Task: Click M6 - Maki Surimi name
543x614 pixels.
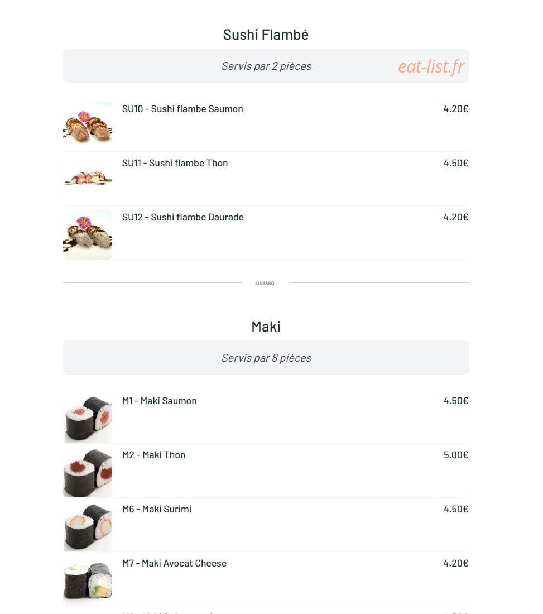Action: click(x=157, y=509)
